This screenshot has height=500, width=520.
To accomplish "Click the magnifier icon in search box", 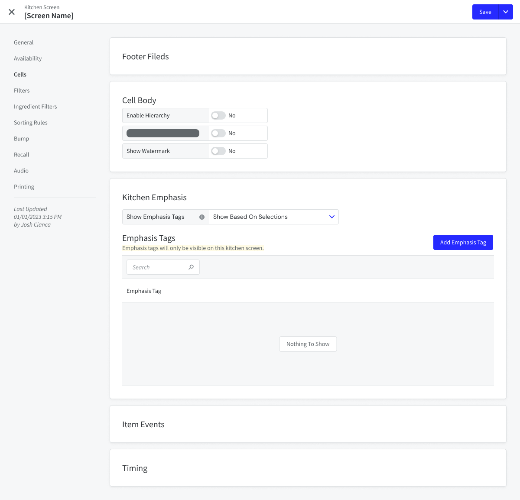I will click(x=191, y=267).
